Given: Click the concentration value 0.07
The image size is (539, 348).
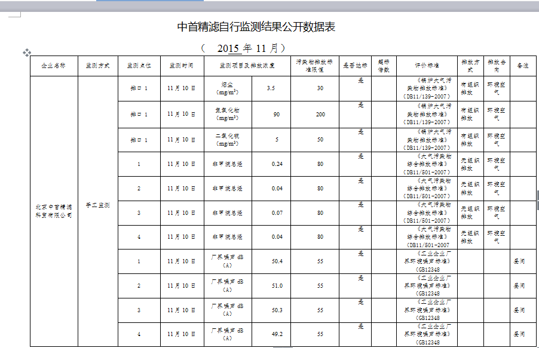Looking at the screenshot, I should point(277,213).
